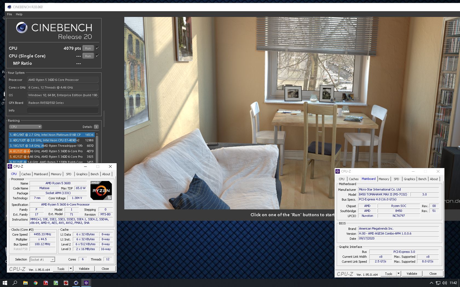Select the Ryzen 5 3600 3925 ranking row
Image resolution: width=460 pixels, height=287 pixels.
tap(51, 157)
